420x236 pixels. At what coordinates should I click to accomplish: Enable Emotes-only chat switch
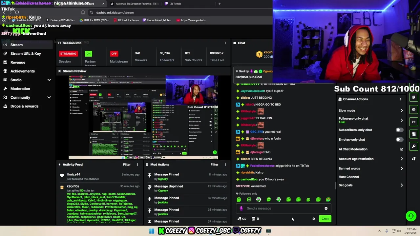[399, 140]
